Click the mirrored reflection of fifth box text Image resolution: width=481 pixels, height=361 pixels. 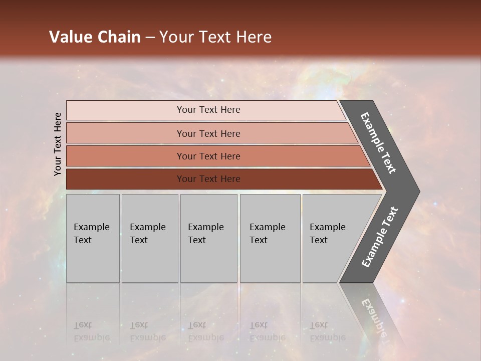coord(327,331)
